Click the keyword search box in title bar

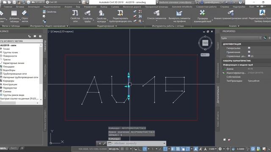click(x=175, y=2)
